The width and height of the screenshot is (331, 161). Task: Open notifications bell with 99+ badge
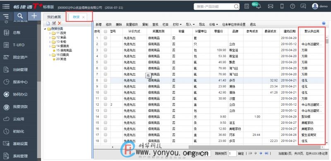[258, 6]
